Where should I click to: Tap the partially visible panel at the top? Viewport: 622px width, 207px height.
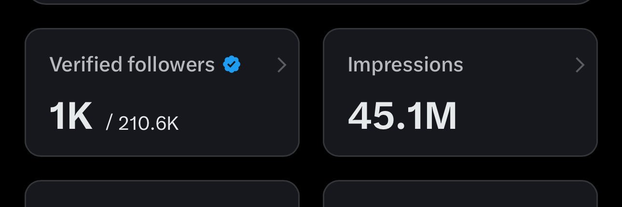311,2
